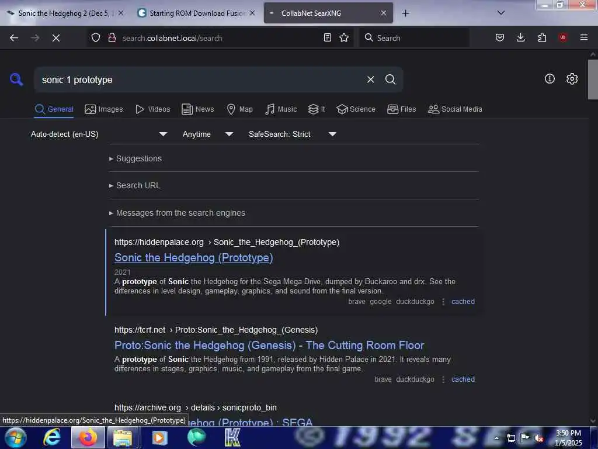This screenshot has height=449, width=598.
Task: Click the browser address bar
Action: 220,38
